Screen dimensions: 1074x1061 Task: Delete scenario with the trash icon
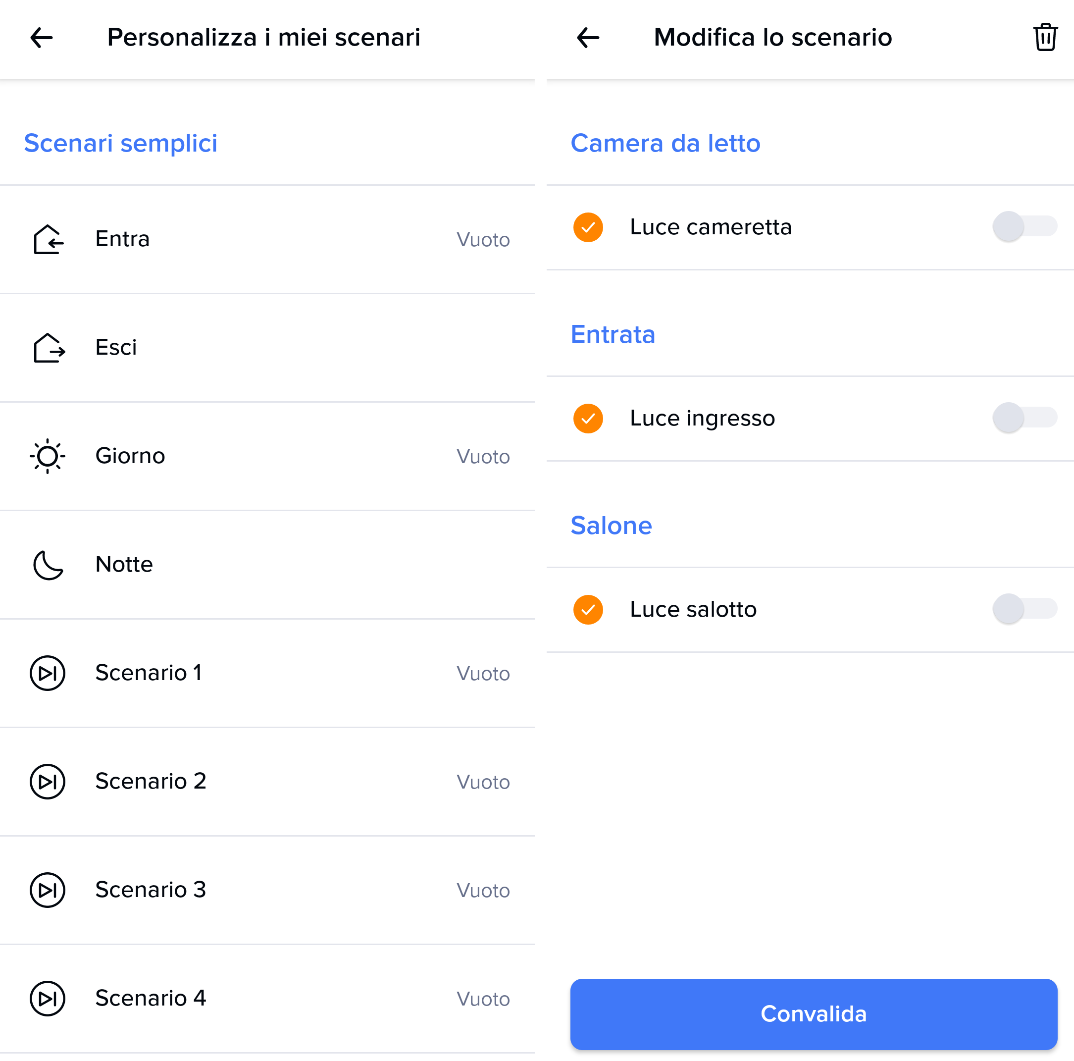[x=1044, y=38]
